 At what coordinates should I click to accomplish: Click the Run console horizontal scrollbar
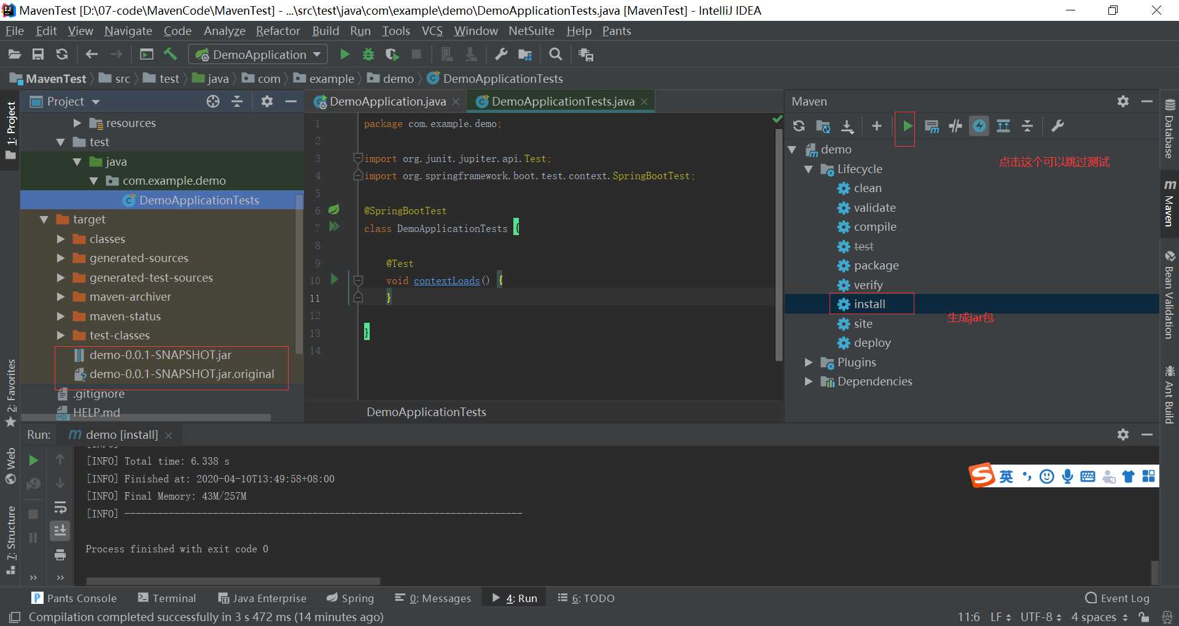233,581
